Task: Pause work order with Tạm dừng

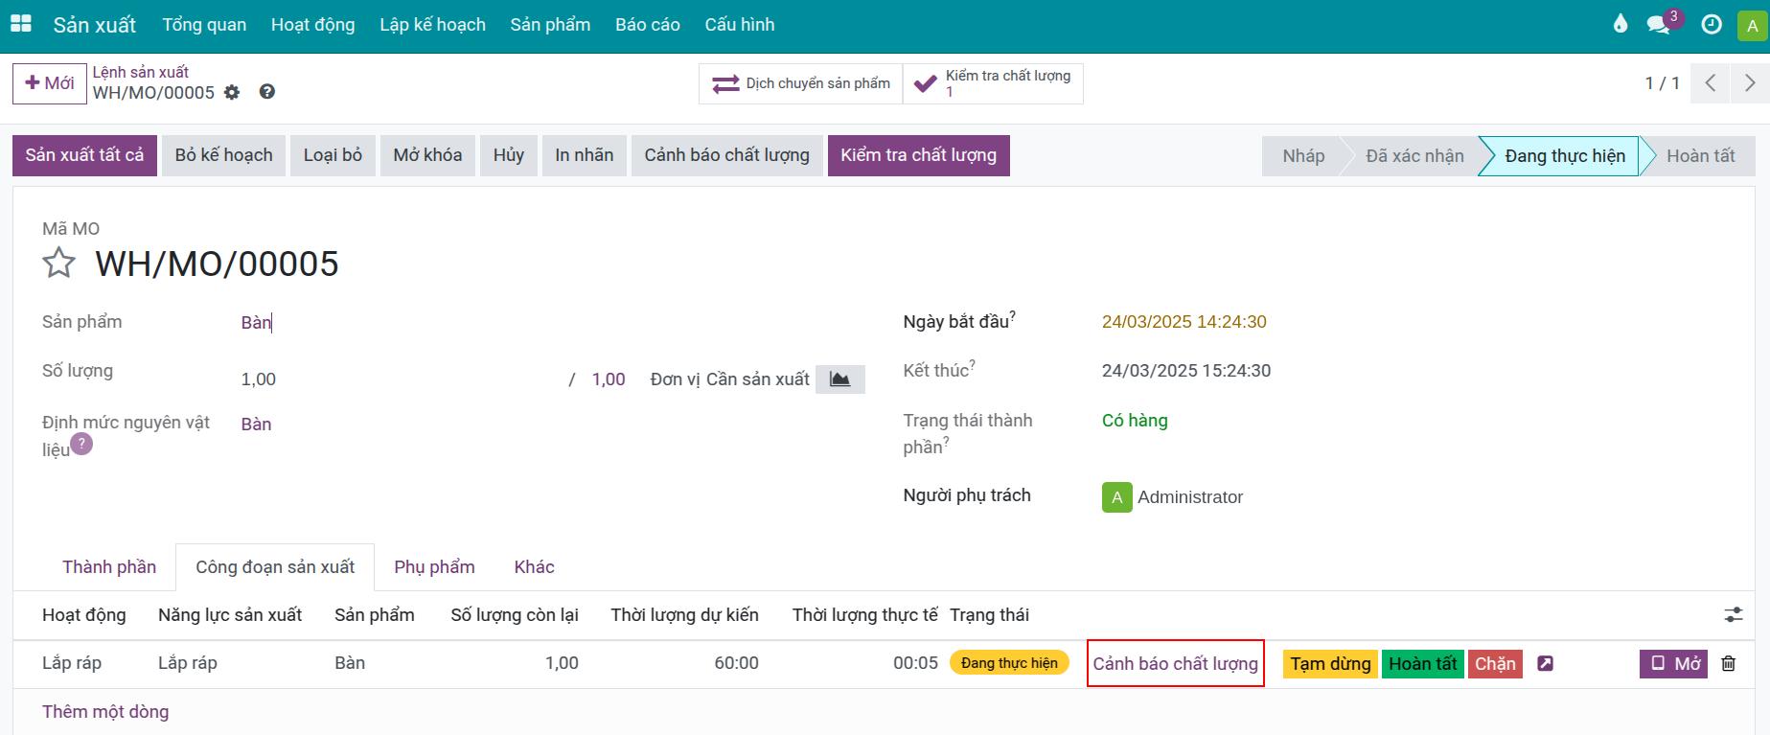Action: pyautogui.click(x=1330, y=663)
